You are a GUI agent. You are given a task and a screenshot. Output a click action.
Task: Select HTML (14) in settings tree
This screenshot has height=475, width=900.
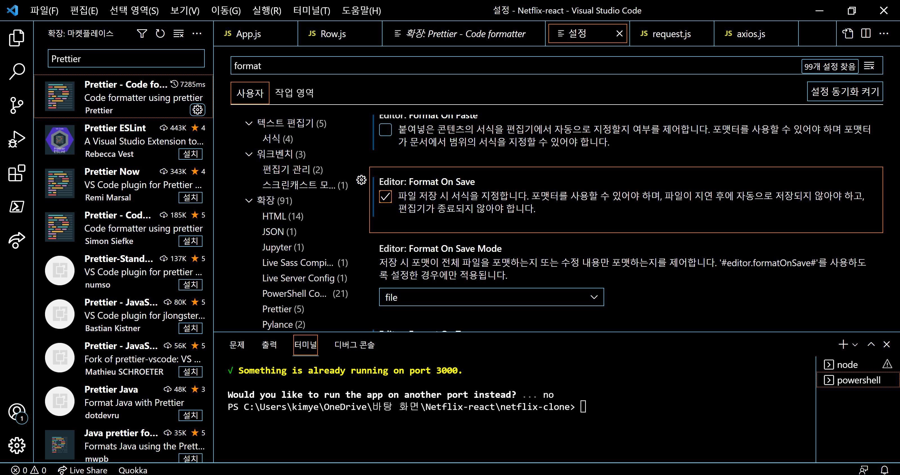click(x=283, y=216)
